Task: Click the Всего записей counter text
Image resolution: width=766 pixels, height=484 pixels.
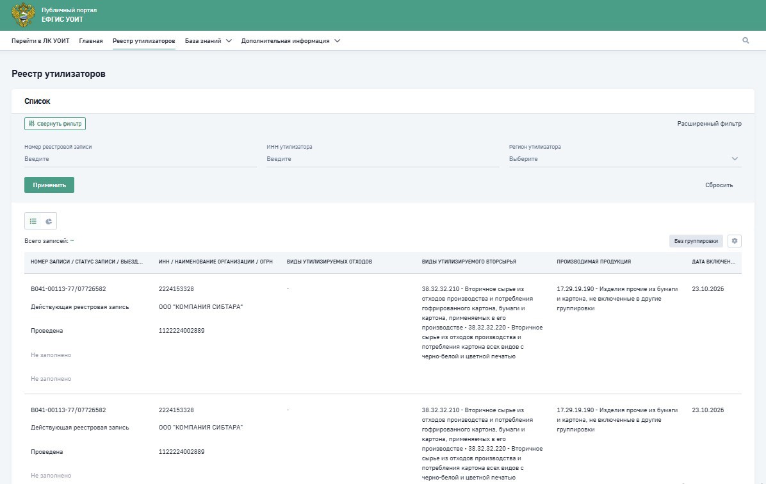Action: pyautogui.click(x=49, y=241)
